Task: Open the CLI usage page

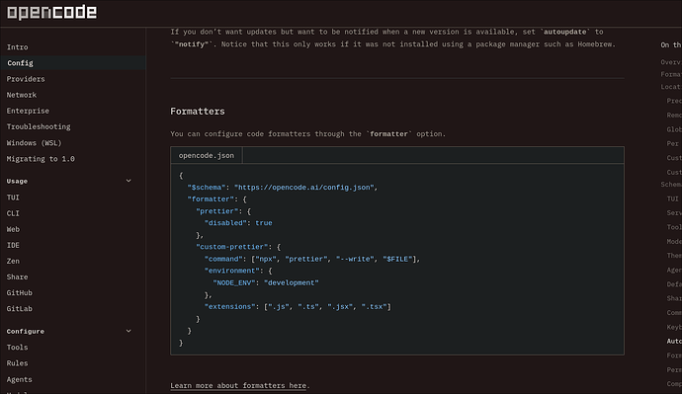Action: click(13, 213)
